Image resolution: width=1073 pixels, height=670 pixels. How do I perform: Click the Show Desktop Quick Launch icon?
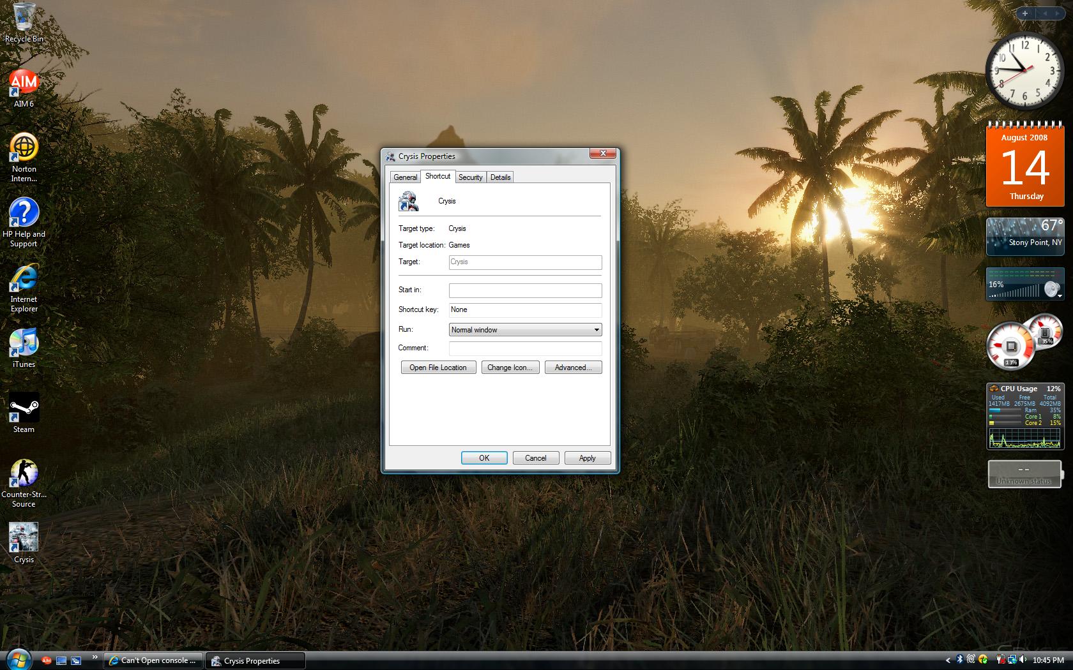(61, 660)
